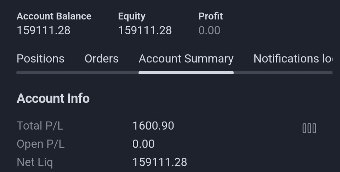Screen dimensions: 340x172
Task: Click the Total P/L row label
Action: point(40,126)
